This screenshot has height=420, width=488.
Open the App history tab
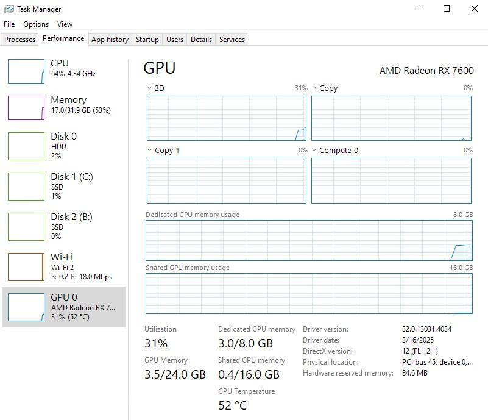[110, 40]
